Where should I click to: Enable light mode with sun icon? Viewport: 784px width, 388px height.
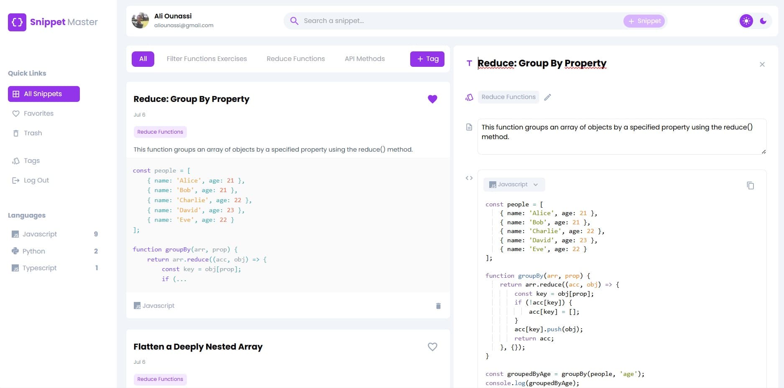click(746, 21)
